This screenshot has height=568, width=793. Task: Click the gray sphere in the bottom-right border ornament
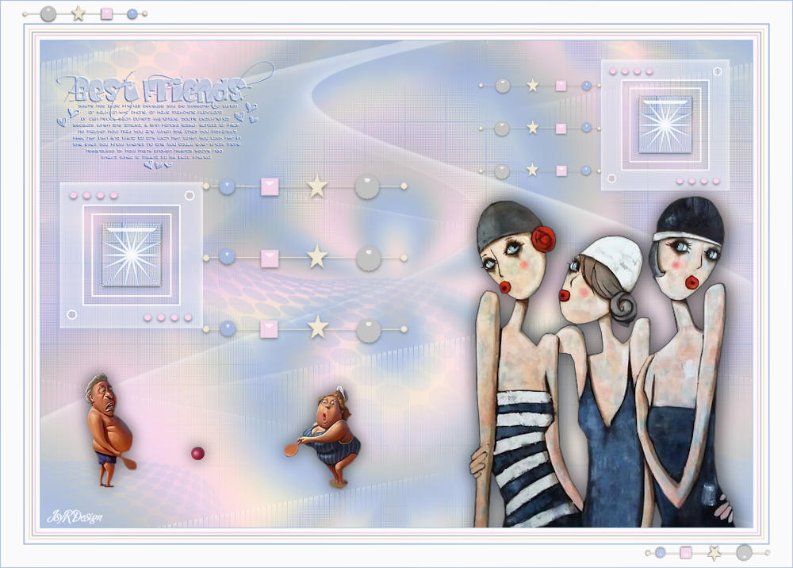click(x=744, y=552)
